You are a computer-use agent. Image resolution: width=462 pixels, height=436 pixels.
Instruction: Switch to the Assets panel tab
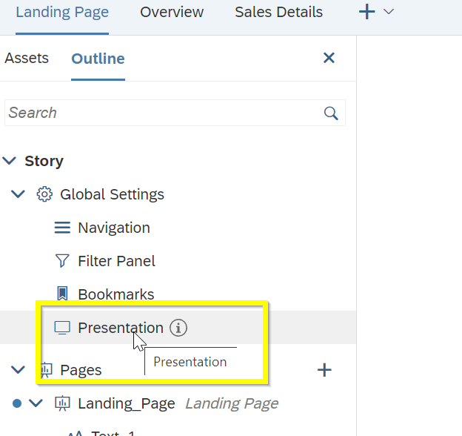tap(27, 59)
